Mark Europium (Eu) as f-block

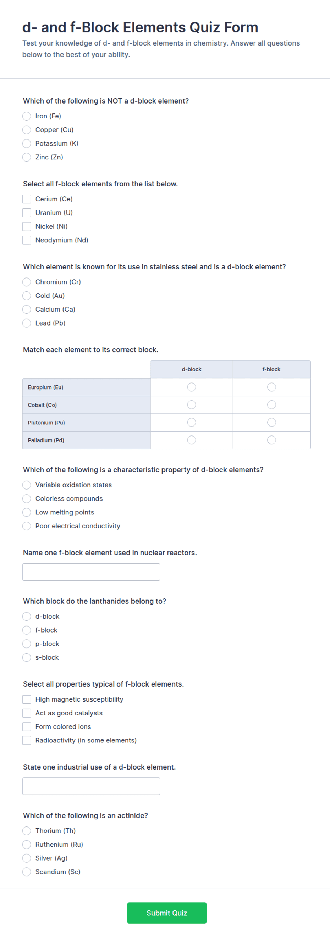coord(271,387)
